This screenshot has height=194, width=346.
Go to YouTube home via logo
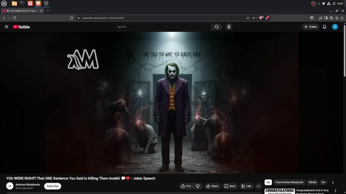pyautogui.click(x=21, y=27)
